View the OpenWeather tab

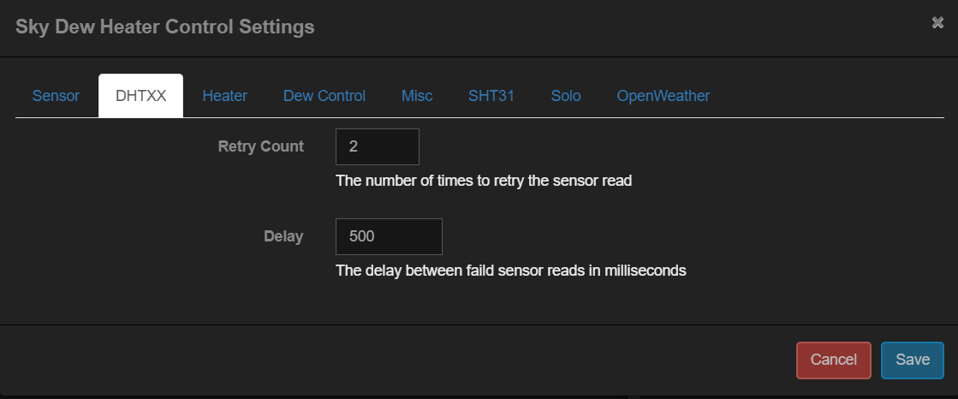pyautogui.click(x=663, y=96)
